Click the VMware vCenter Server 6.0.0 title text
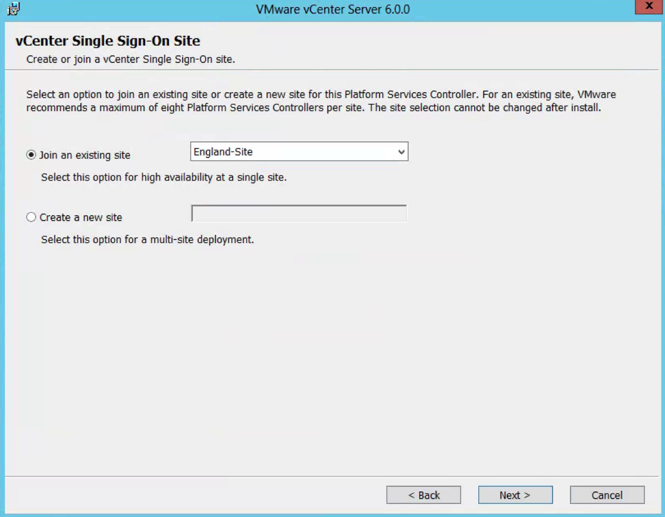Image resolution: width=665 pixels, height=517 pixels. click(x=332, y=9)
